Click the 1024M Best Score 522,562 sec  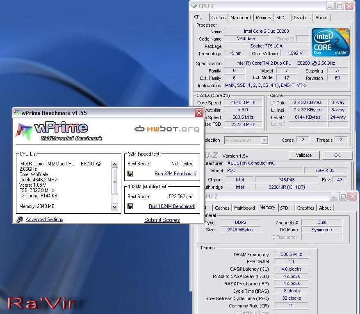(181, 197)
